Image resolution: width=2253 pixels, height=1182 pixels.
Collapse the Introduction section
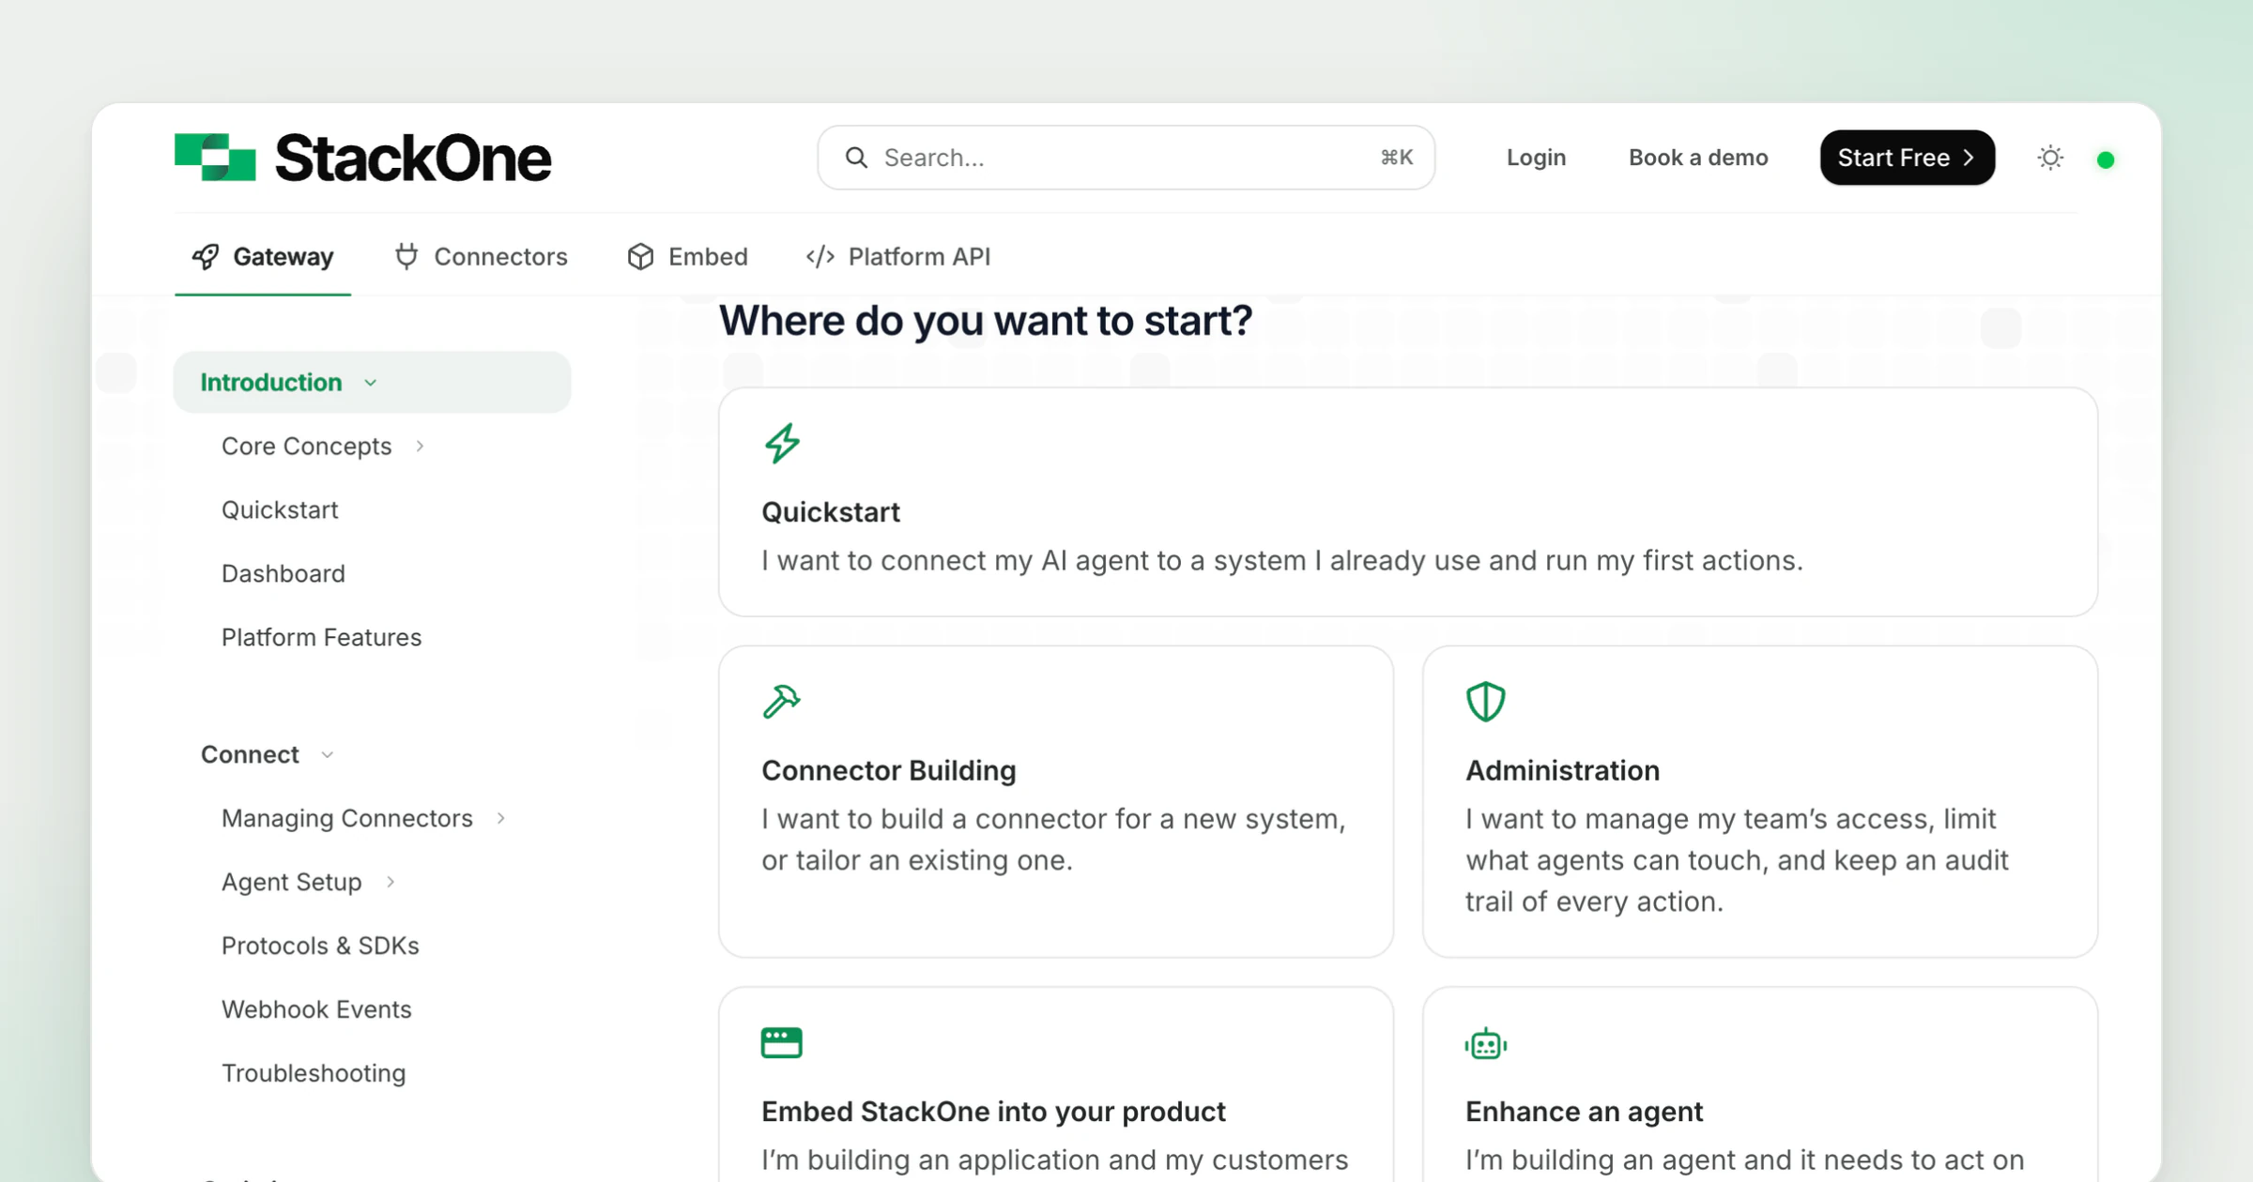pos(372,382)
